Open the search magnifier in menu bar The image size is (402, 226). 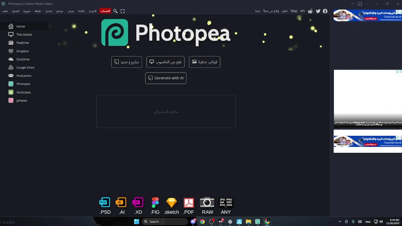[115, 11]
